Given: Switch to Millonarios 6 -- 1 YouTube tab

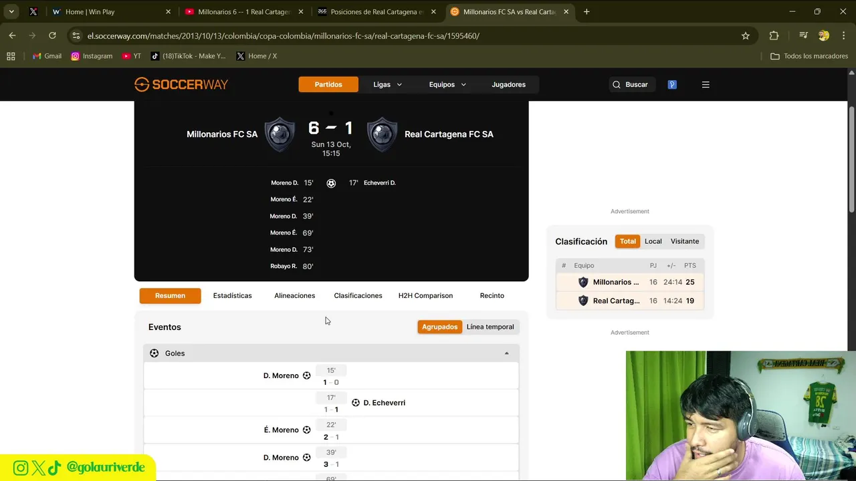Looking at the screenshot, I should pos(244,11).
